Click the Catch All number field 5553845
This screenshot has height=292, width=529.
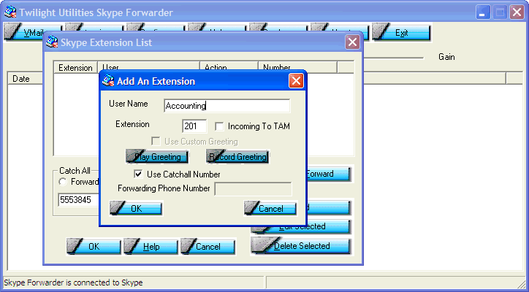coord(79,200)
